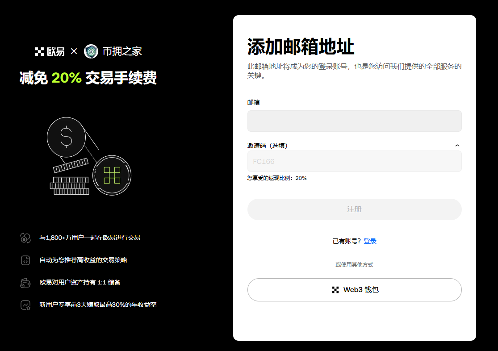Click 新用户专享前3天赚取最高30%的年收益率 text

coord(98,305)
